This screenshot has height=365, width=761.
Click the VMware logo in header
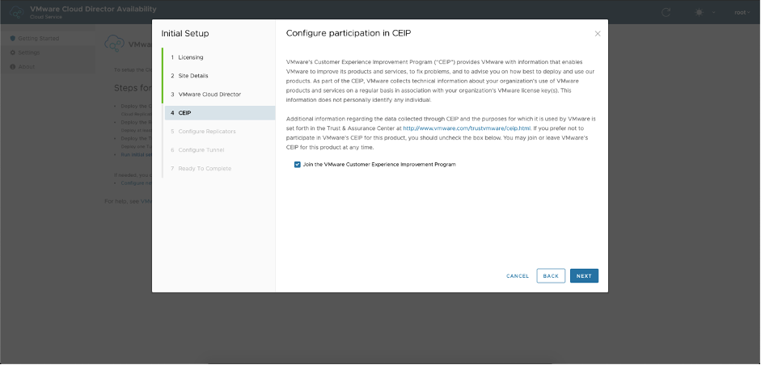click(15, 11)
